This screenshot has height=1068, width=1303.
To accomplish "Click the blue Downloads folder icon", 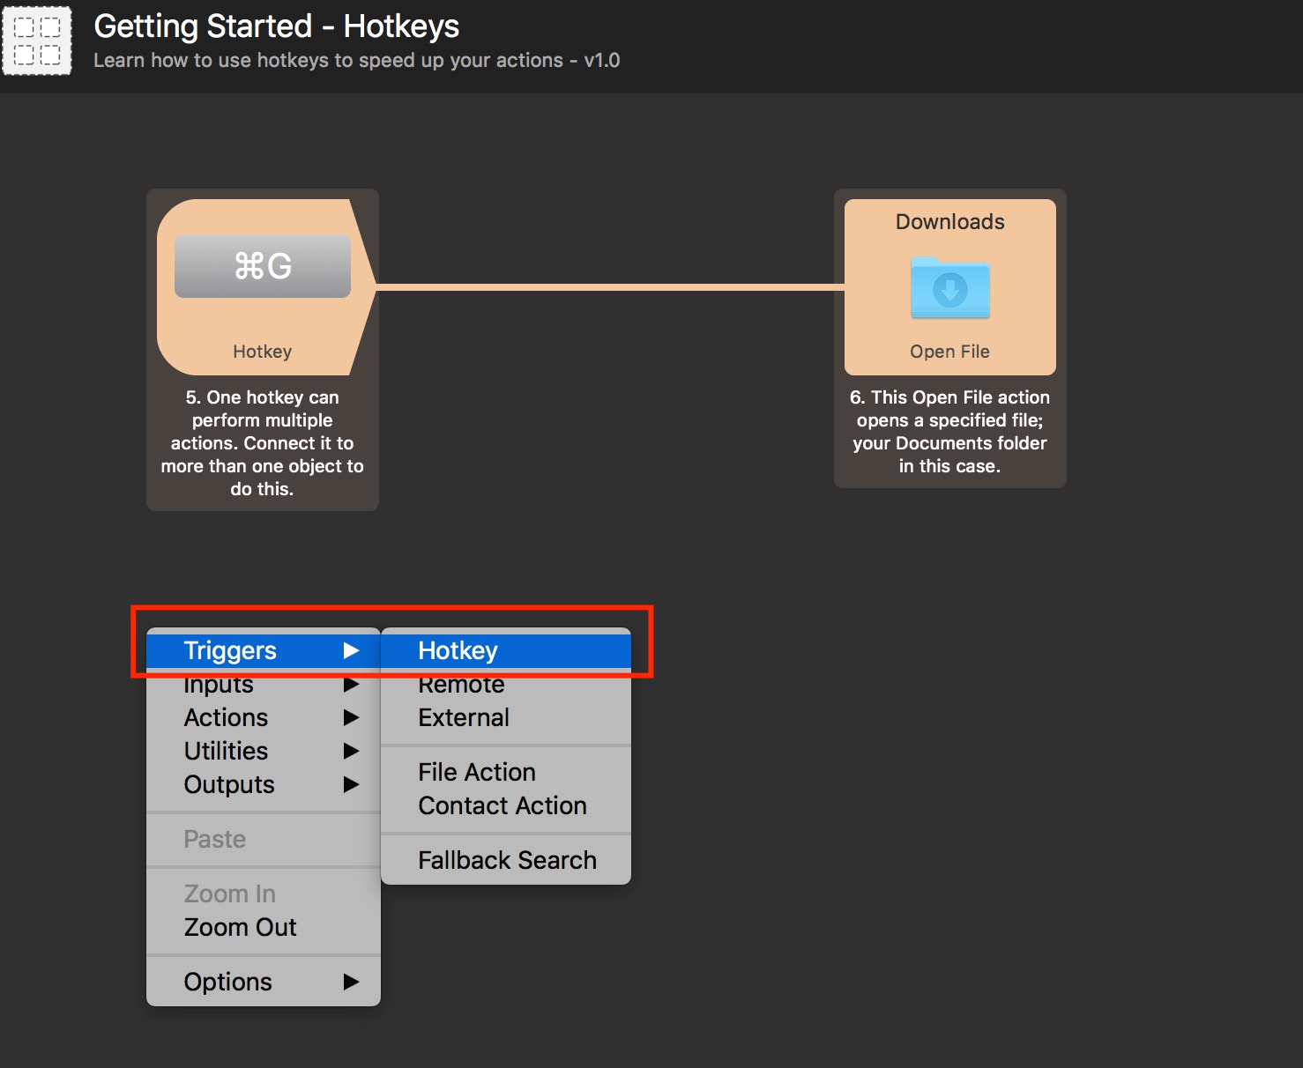I will [949, 287].
